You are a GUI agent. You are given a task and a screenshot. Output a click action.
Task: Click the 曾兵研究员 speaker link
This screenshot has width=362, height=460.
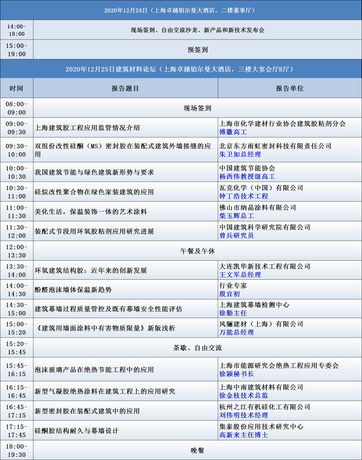tap(236, 236)
